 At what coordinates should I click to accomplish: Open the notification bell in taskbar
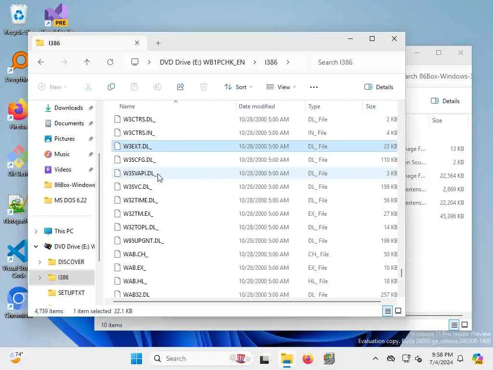click(460, 358)
